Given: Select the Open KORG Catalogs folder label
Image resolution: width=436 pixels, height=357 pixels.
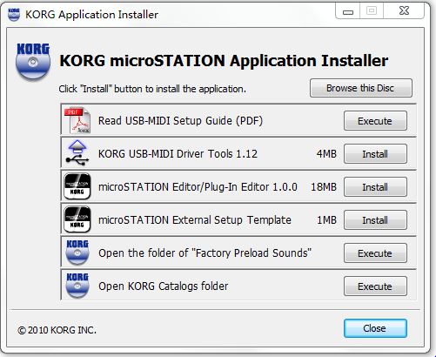Looking at the screenshot, I should [164, 286].
